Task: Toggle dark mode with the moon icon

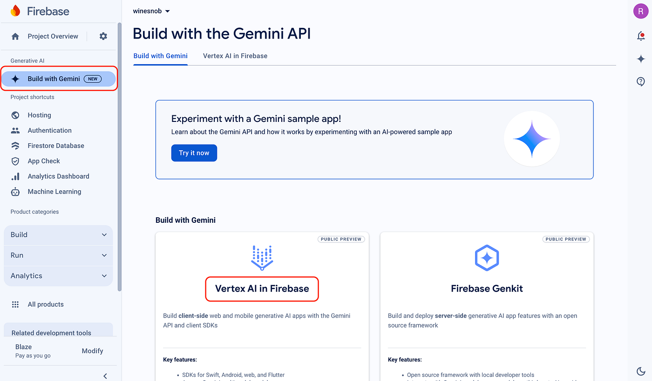Action: coord(640,371)
